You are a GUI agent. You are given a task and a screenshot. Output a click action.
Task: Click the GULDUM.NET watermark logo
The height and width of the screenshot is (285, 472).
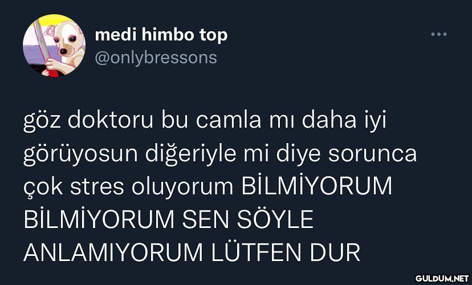(x=442, y=278)
